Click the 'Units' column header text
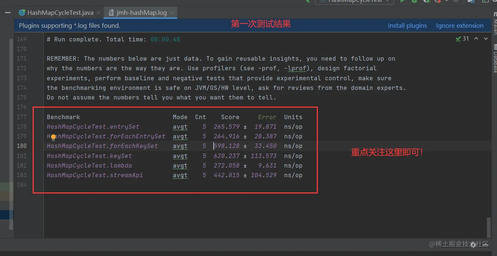Screen dimensions: 497x256 coord(293,117)
